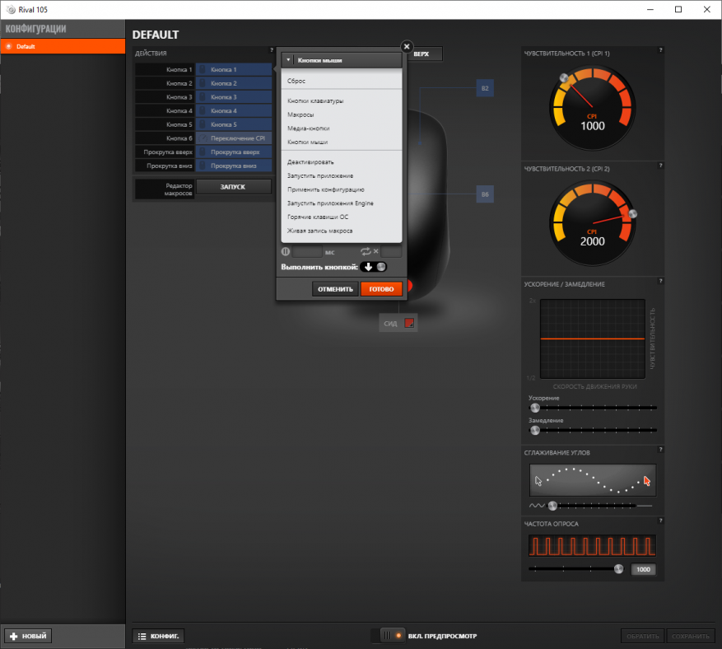Choose Медиа-кнопки in the action menu
This screenshot has height=649, width=722.
pos(341,128)
